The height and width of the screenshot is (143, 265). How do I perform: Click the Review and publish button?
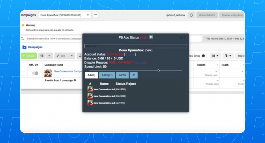(x=232, y=15)
